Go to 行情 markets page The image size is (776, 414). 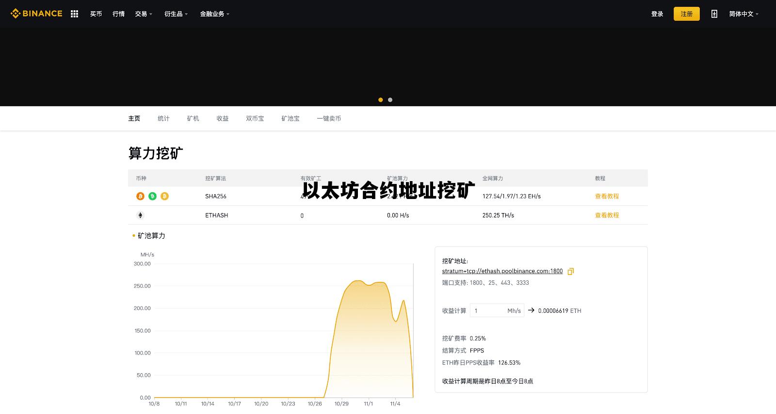pos(118,14)
